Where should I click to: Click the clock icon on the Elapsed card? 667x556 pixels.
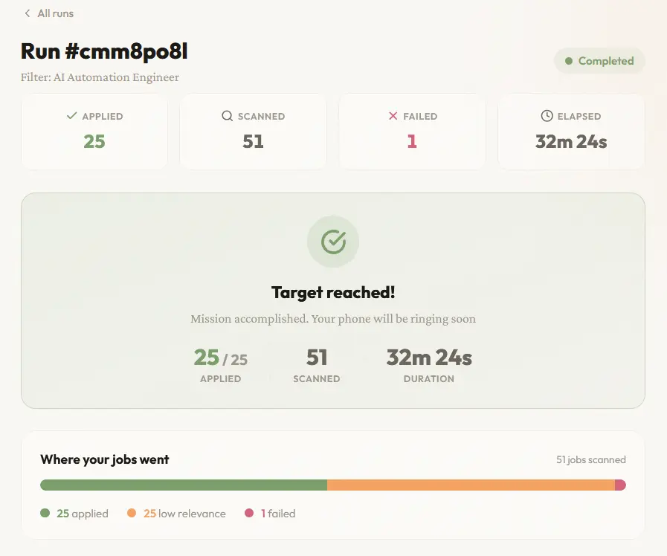(x=547, y=116)
